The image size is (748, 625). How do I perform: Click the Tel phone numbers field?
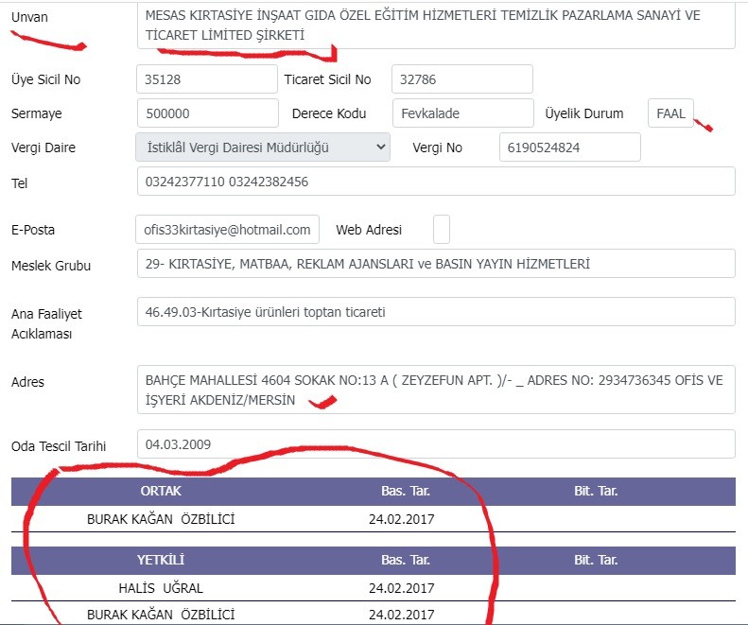(x=436, y=182)
